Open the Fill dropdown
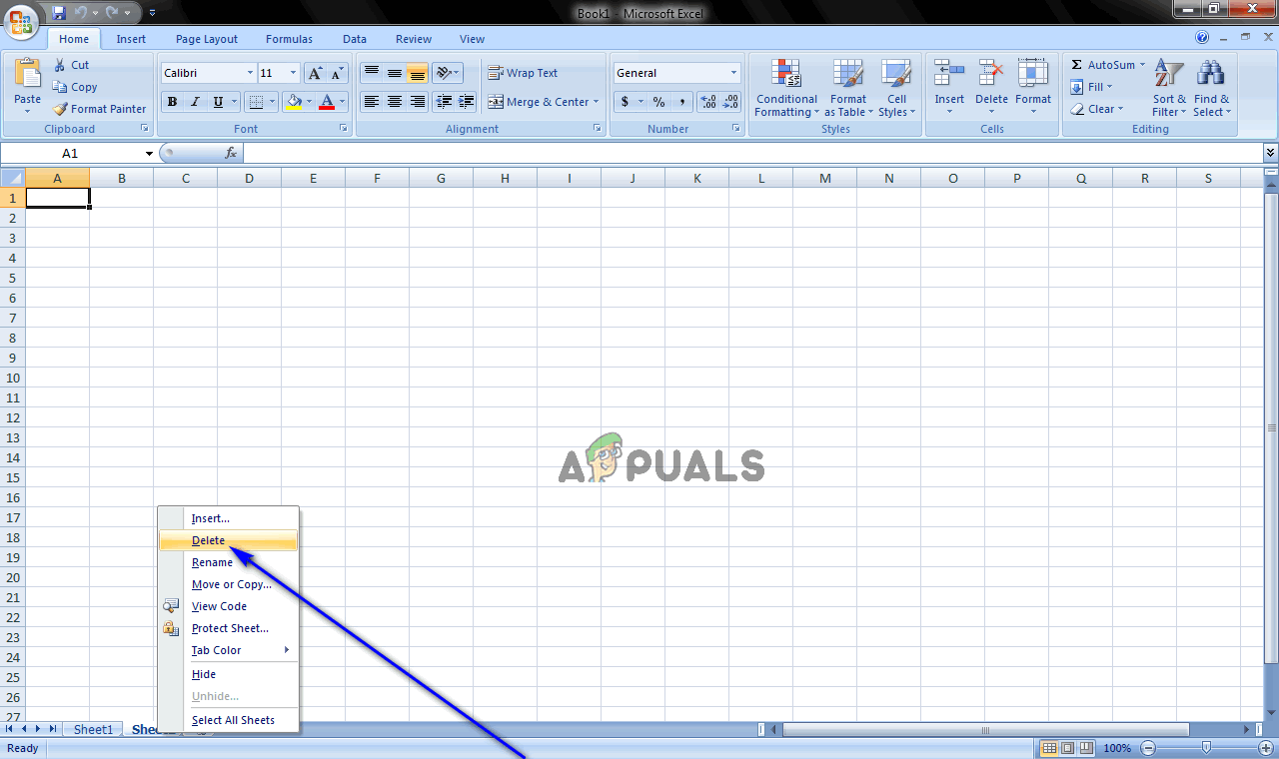Viewport: 1279px width, 759px height. point(1091,87)
